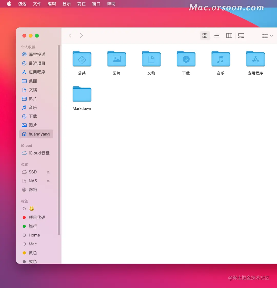Go back with the left chevron
This screenshot has height=288, width=277.
point(70,35)
